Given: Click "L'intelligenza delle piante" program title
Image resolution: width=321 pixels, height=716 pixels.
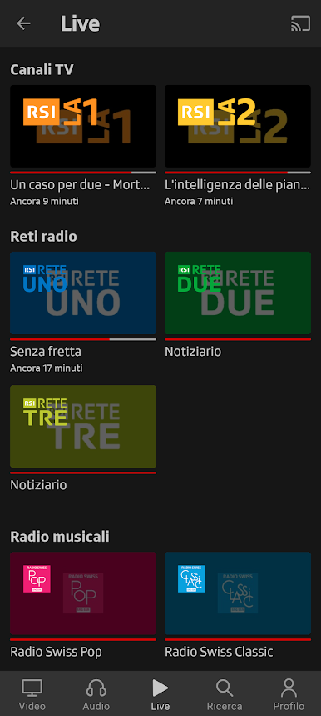Looking at the screenshot, I should 238,185.
